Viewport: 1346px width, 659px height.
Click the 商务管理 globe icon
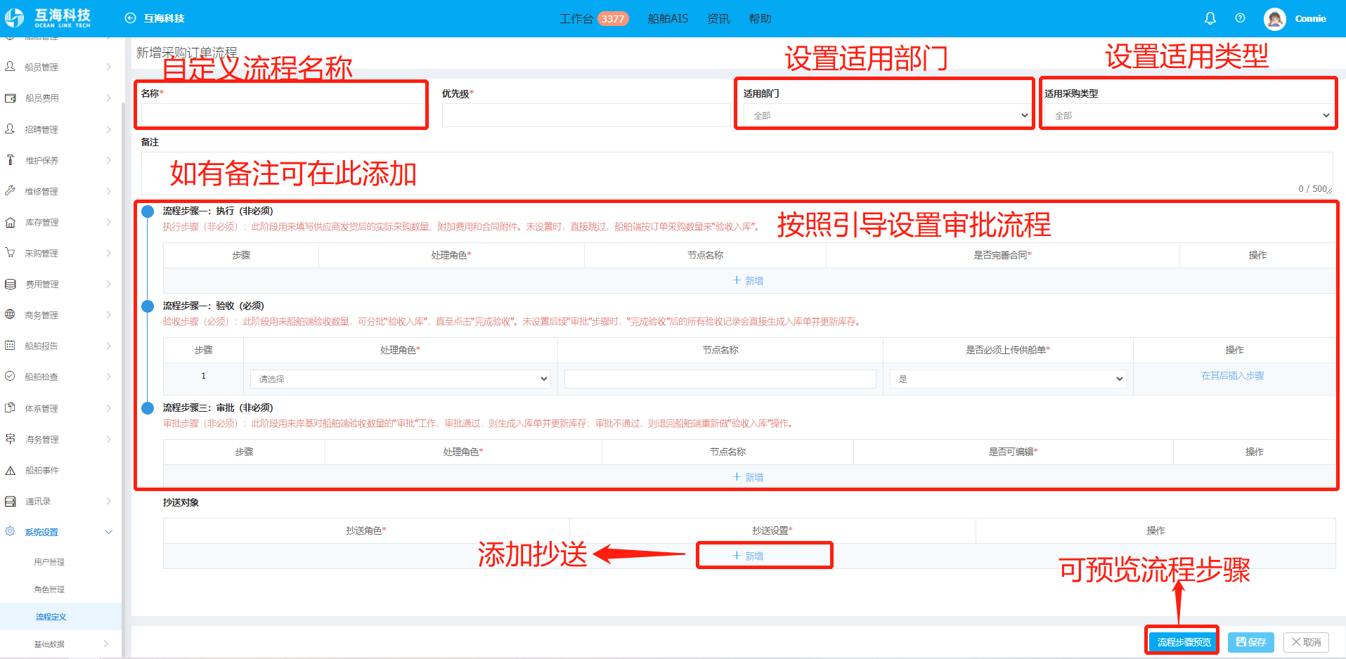[10, 315]
